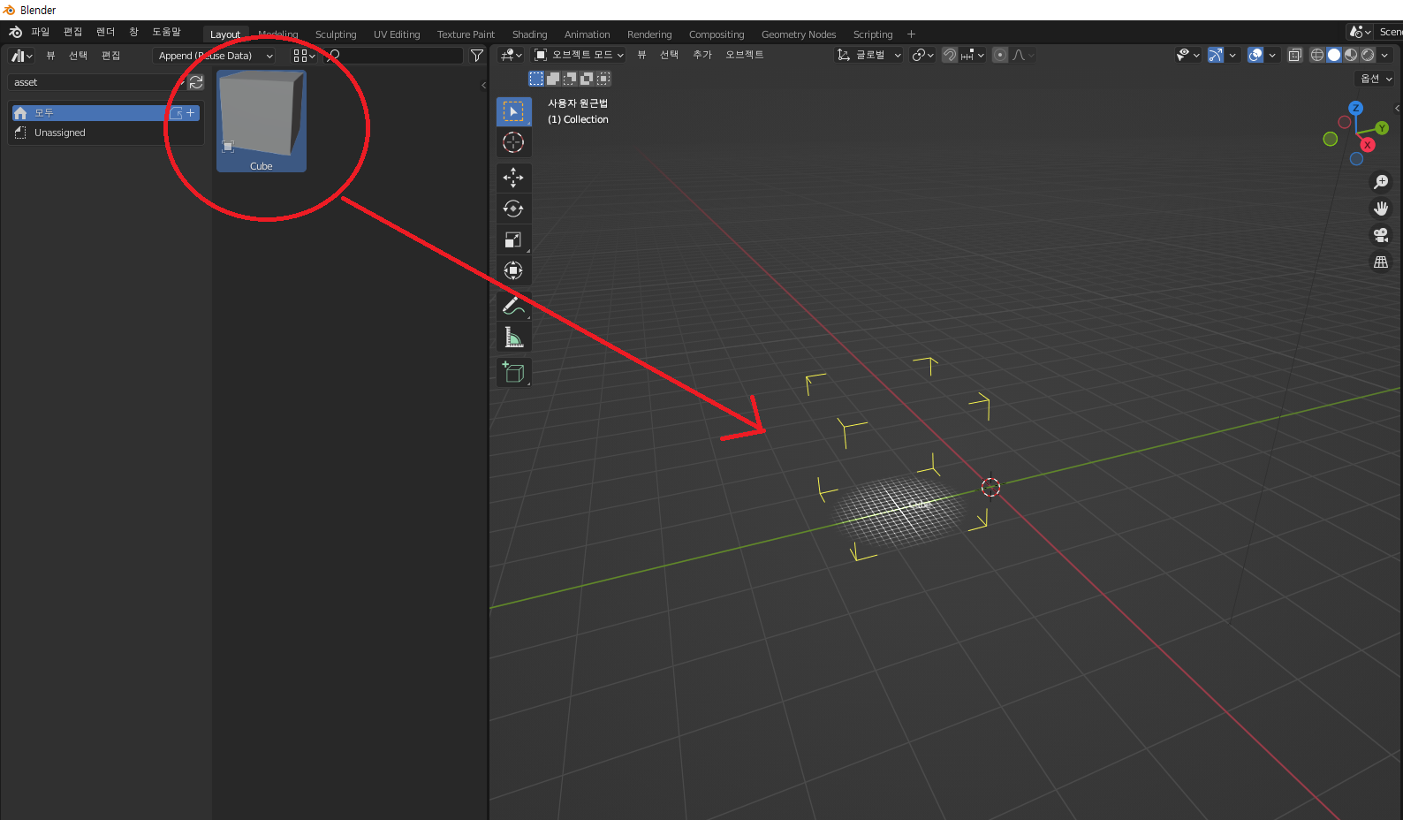The height and width of the screenshot is (820, 1403).
Task: Select the Select Box tool in viewport toolbar
Action: pyautogui.click(x=513, y=111)
